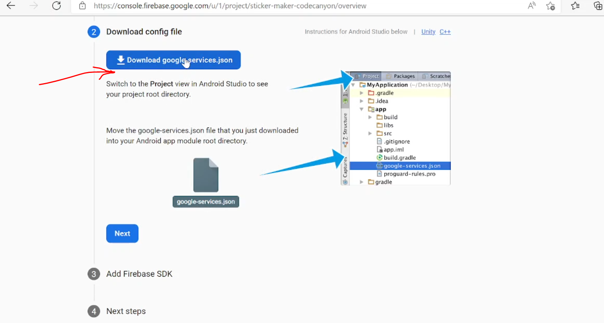Select step 2 Download config file header
Screen dimensions: 604x323
pos(144,32)
